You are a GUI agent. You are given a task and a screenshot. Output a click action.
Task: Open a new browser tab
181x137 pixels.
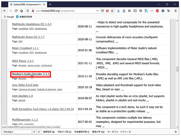tap(50, 4)
